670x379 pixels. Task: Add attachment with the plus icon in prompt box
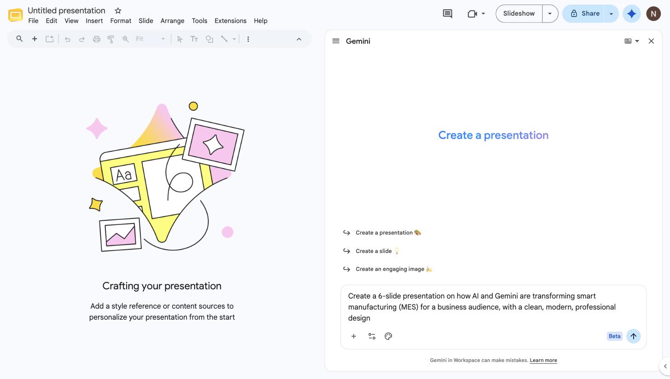click(x=354, y=336)
